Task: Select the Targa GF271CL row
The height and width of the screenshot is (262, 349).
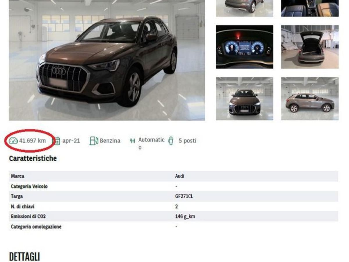Action: coord(173,196)
